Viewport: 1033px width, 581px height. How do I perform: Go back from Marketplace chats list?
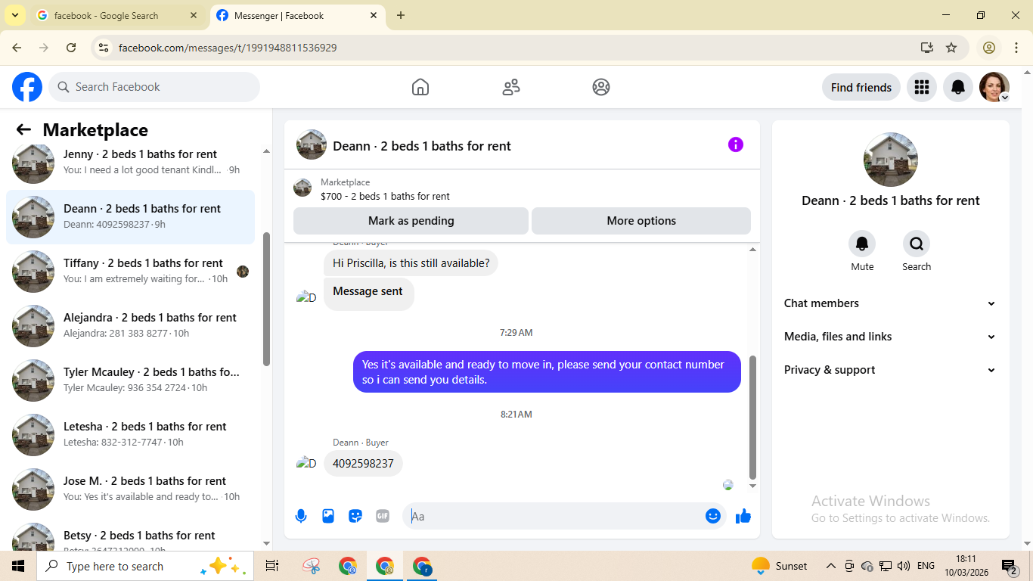click(23, 130)
